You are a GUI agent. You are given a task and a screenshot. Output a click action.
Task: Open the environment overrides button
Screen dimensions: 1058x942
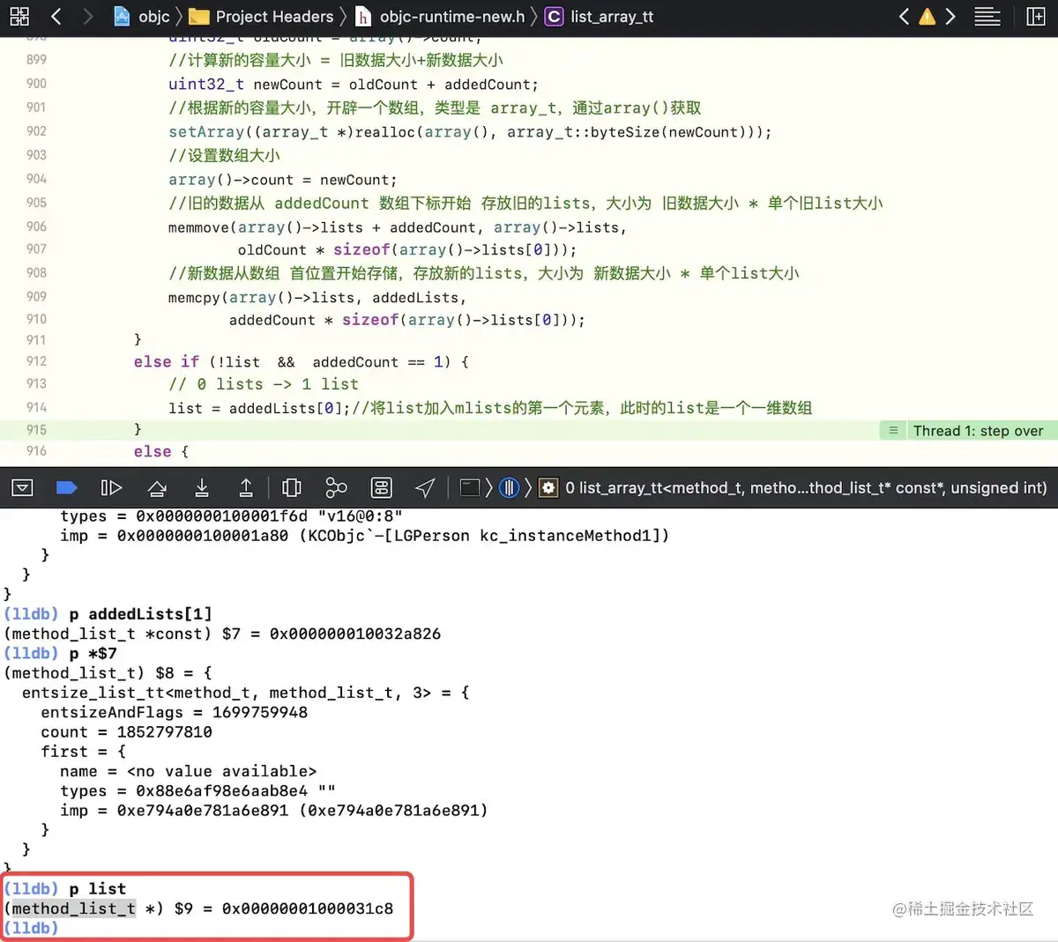pos(381,487)
